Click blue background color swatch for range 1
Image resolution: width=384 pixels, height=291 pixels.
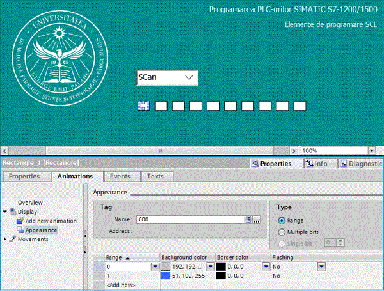[166, 276]
